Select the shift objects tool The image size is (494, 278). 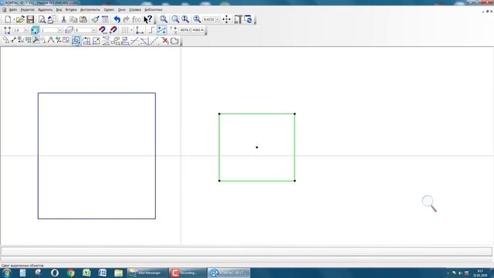76,41
